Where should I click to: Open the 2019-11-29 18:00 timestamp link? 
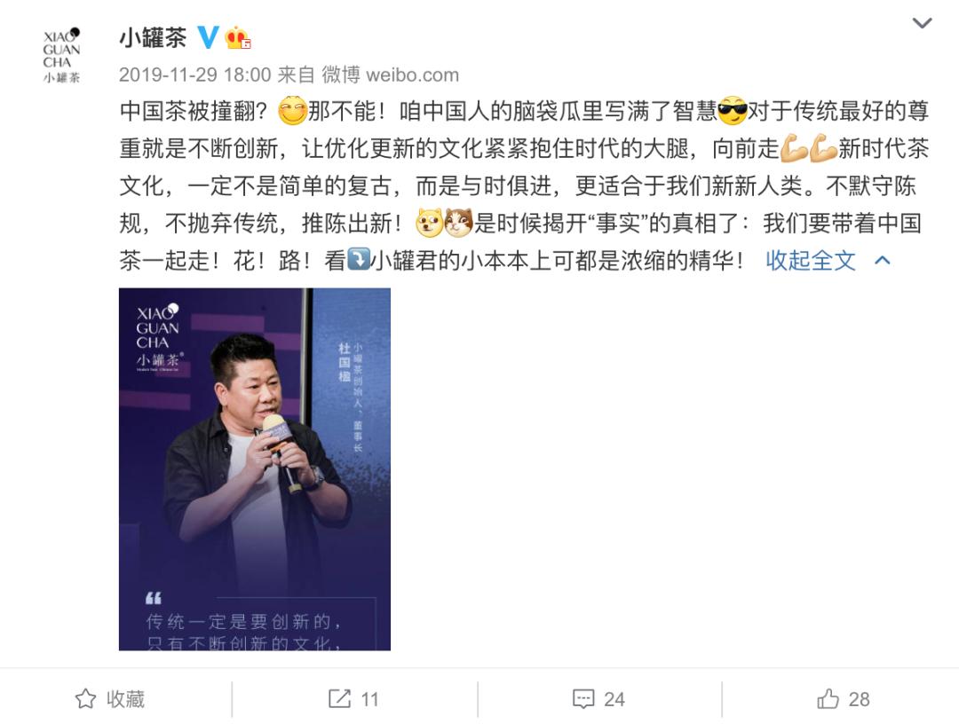194,75
